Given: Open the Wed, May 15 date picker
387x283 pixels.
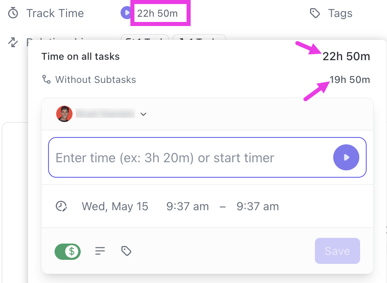Looking at the screenshot, I should click(x=115, y=206).
